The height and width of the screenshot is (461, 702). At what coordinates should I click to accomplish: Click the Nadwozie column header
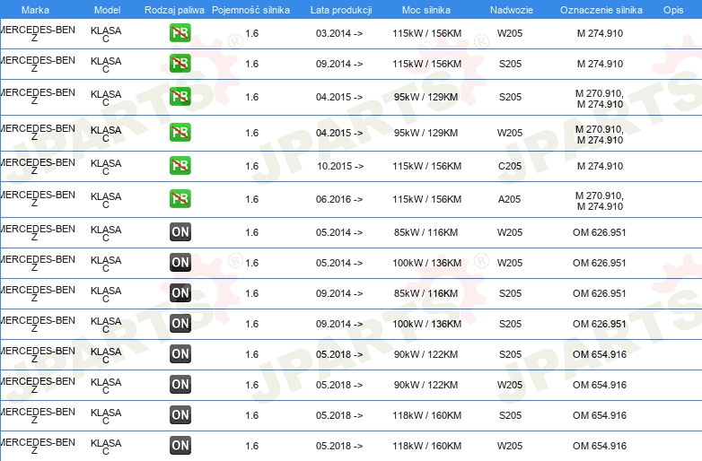512,10
